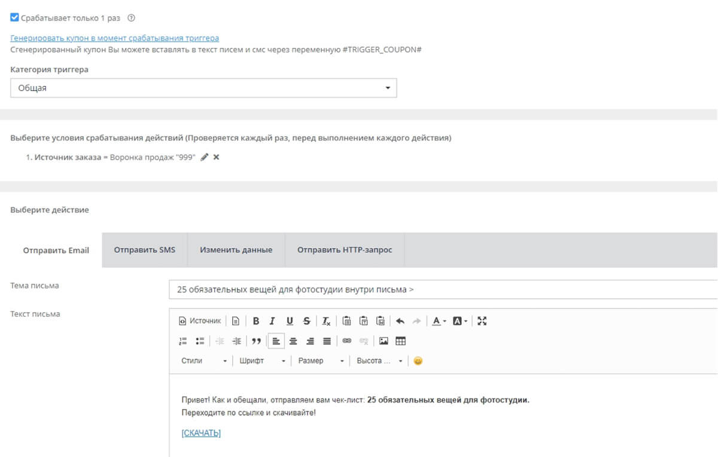Open the Категория триггера dropdown
718x457 pixels.
pyautogui.click(x=203, y=88)
